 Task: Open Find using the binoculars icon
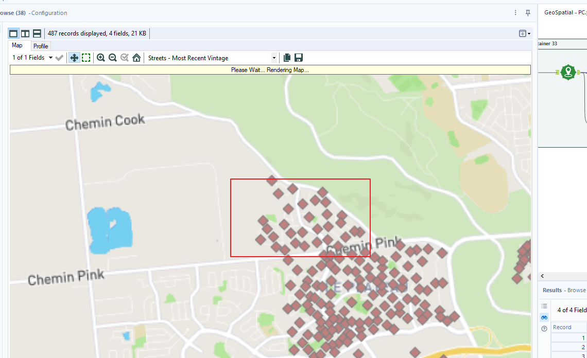click(x=544, y=317)
